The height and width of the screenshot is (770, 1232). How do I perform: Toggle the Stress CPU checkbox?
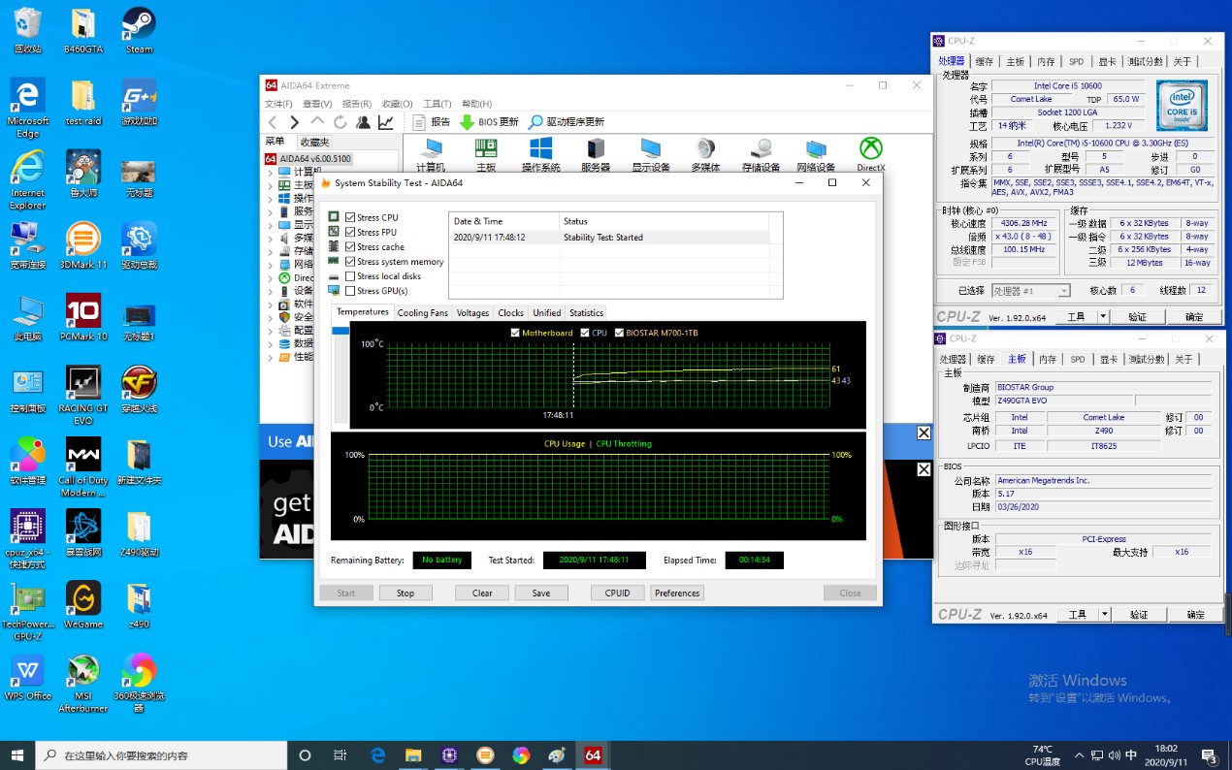(350, 217)
